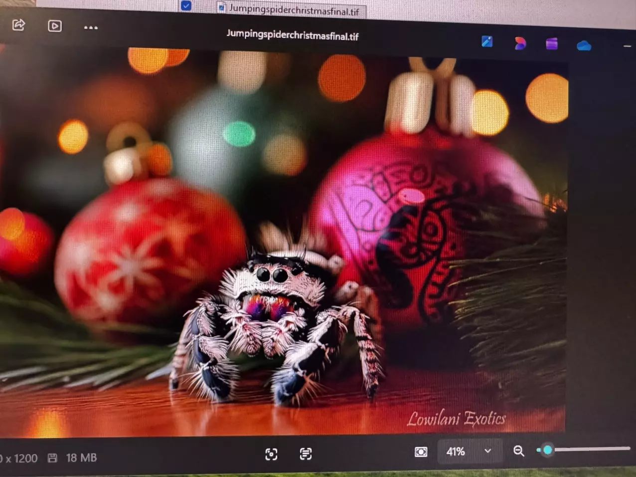The width and height of the screenshot is (636, 477).
Task: Click the 18 MB file size info
Action: [x=81, y=458]
